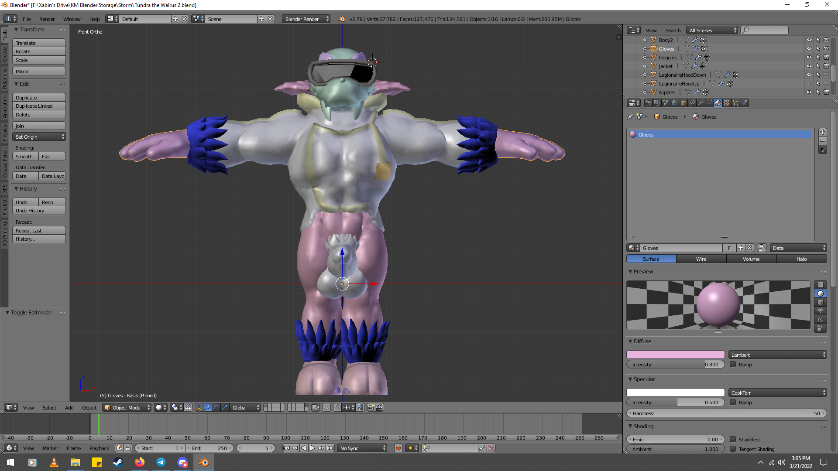Screen dimensions: 838x471
Task: Click the play animation button
Action: [313, 448]
